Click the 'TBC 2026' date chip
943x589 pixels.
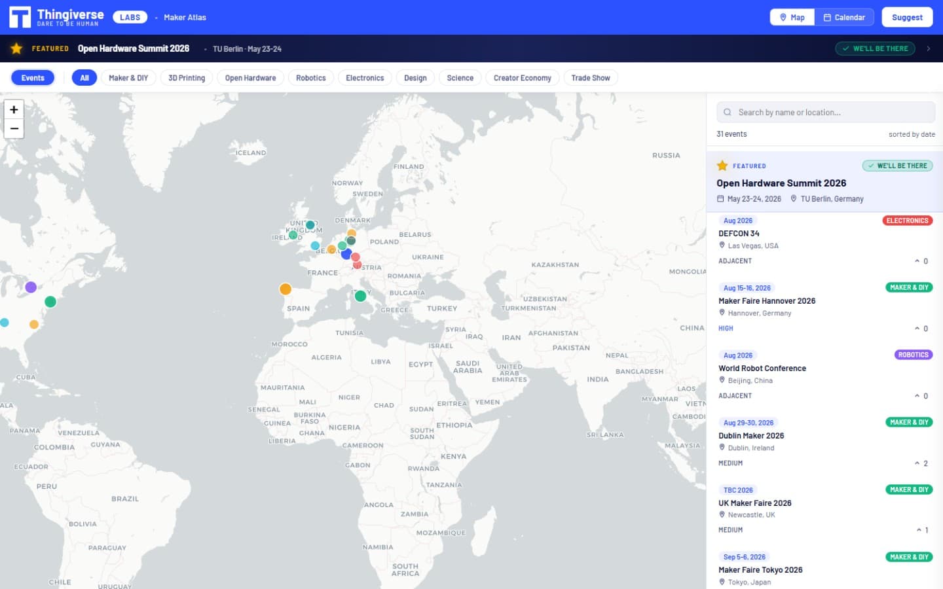click(x=738, y=490)
